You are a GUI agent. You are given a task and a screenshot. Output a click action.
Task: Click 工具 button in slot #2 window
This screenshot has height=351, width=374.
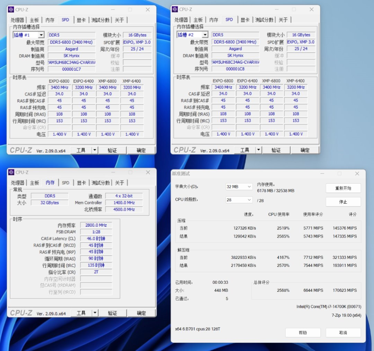point(245,150)
